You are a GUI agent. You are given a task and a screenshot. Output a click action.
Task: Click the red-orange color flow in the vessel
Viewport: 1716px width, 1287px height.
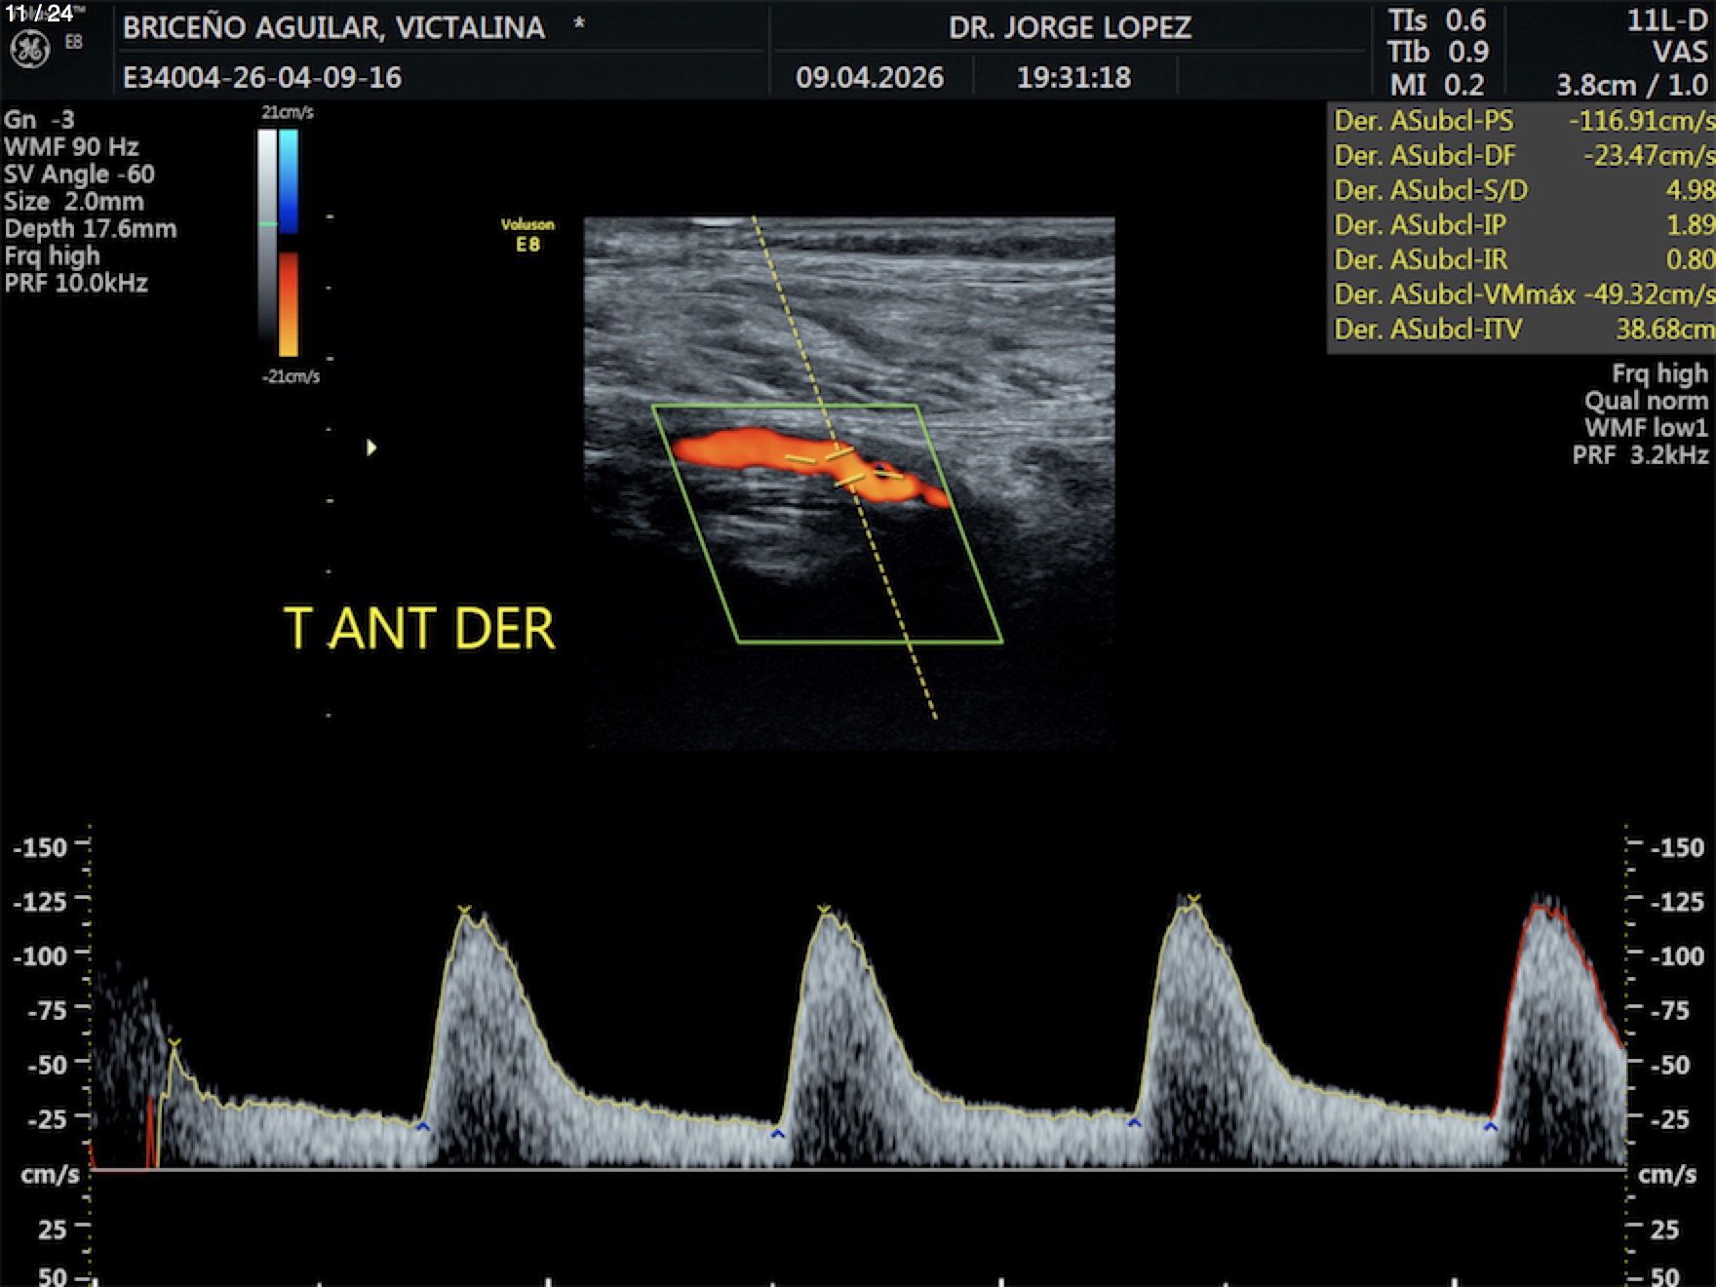pyautogui.click(x=741, y=448)
